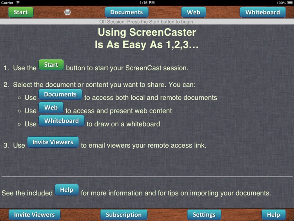Screen dimensions: 294x221
Task: Click the 'Off Session' status message bar
Action: (147, 22)
